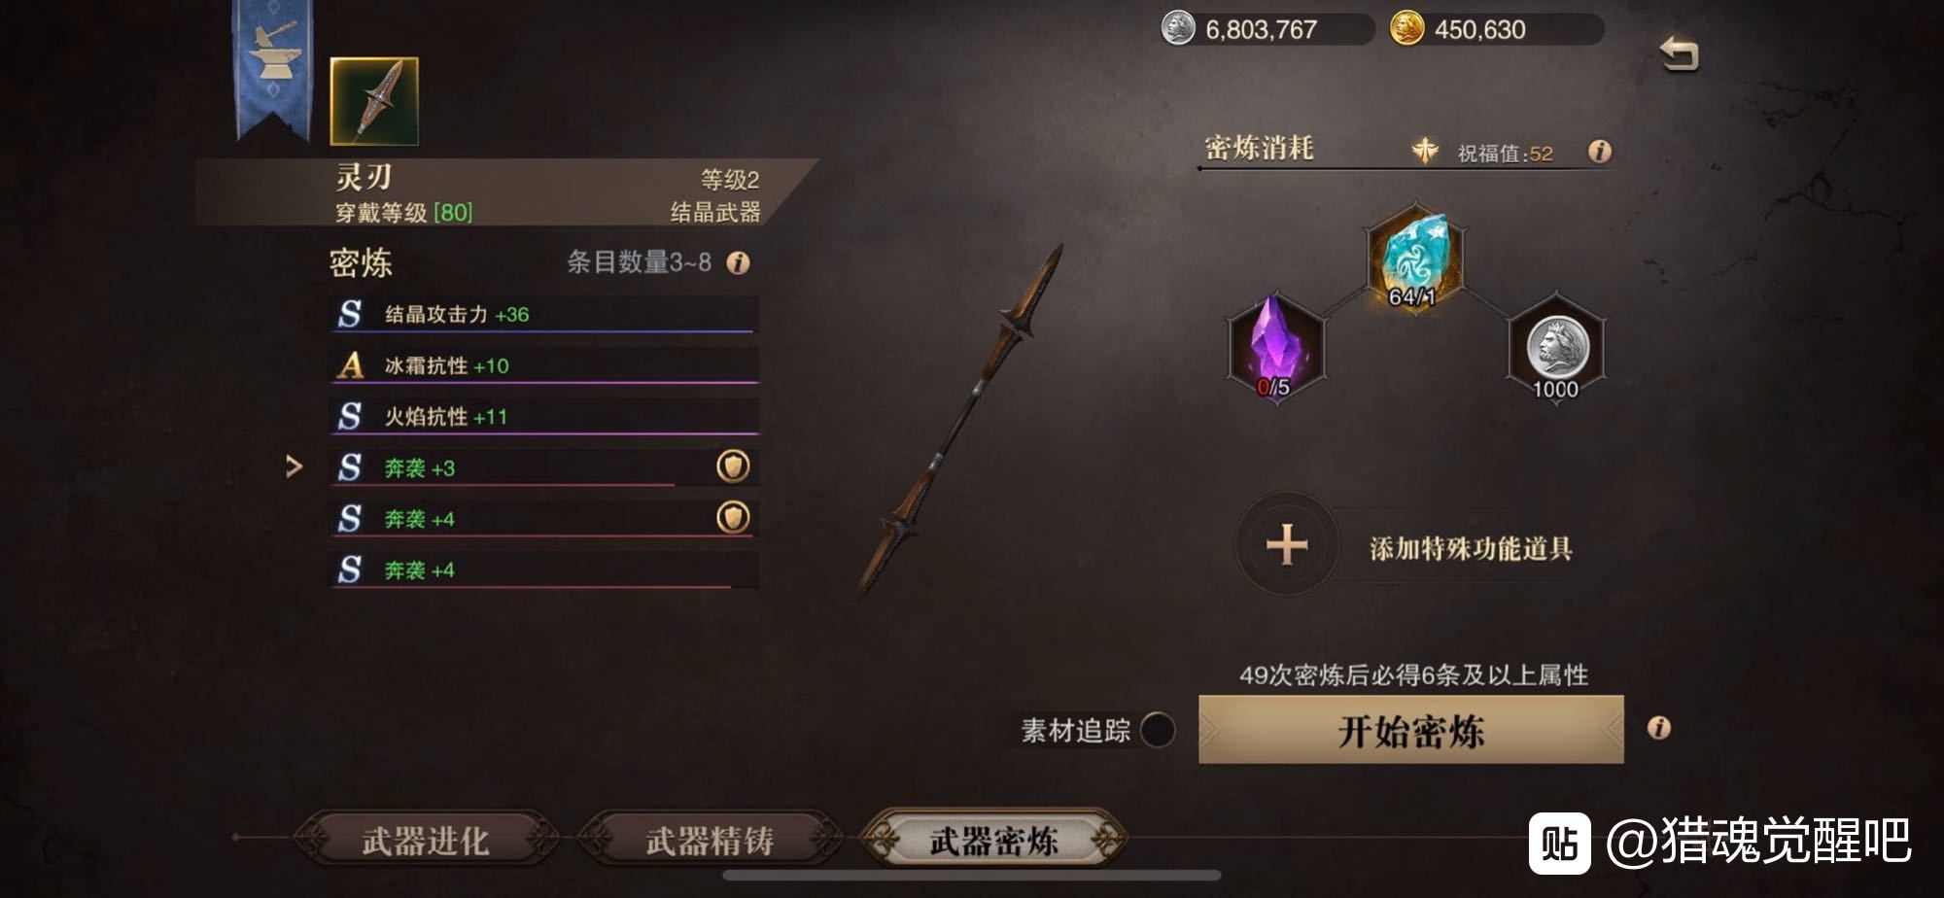This screenshot has height=898, width=1944.
Task: Open info icon beside 条目数量3~8
Action: 739,262
